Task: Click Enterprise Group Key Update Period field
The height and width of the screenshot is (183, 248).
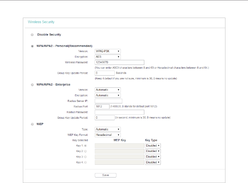Action: coord(105,118)
